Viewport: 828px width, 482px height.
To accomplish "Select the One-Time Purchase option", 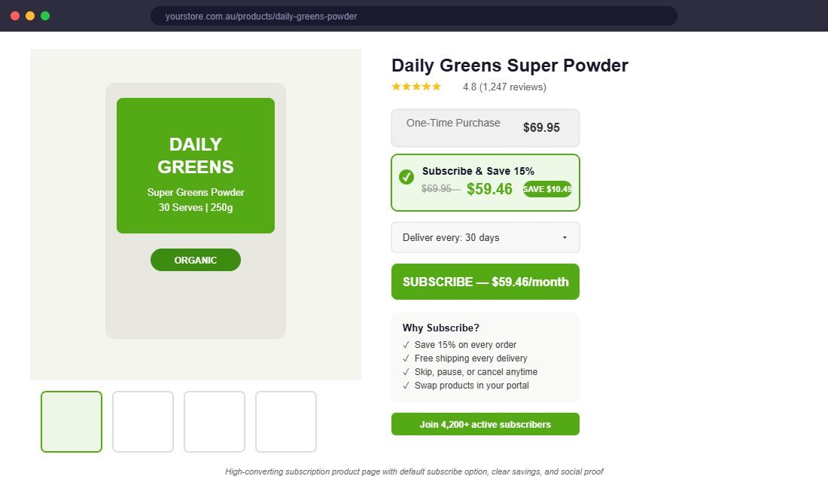I will click(x=485, y=127).
